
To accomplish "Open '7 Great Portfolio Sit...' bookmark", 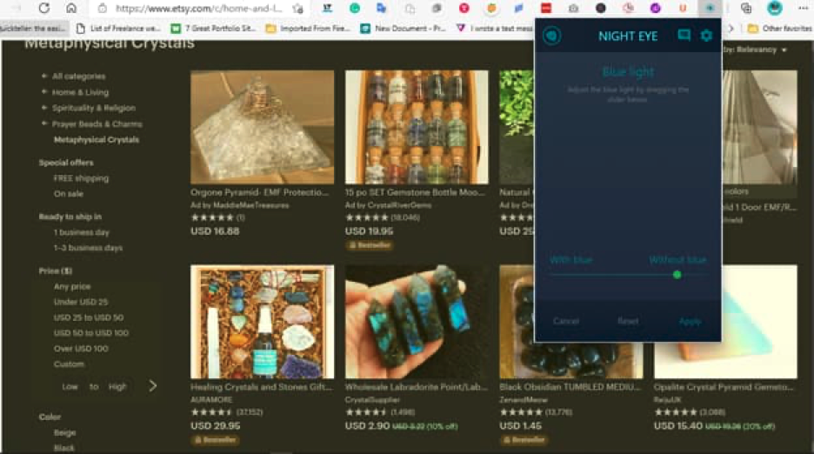I will coord(214,28).
